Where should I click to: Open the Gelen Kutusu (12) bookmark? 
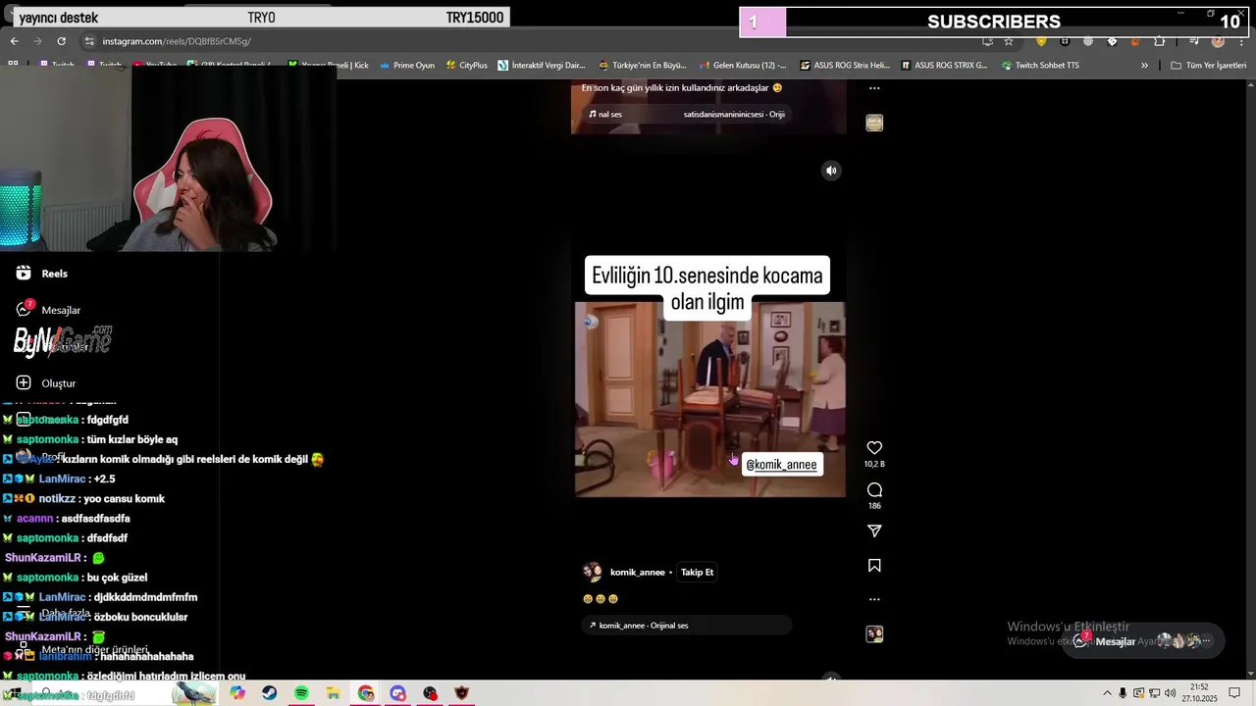click(743, 66)
